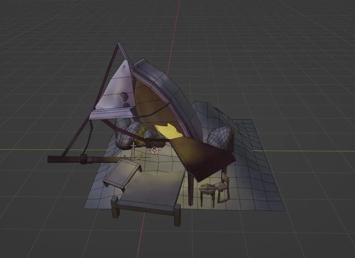Select the curved hull arch structure
The width and height of the screenshot is (355, 258).
[x=167, y=100]
